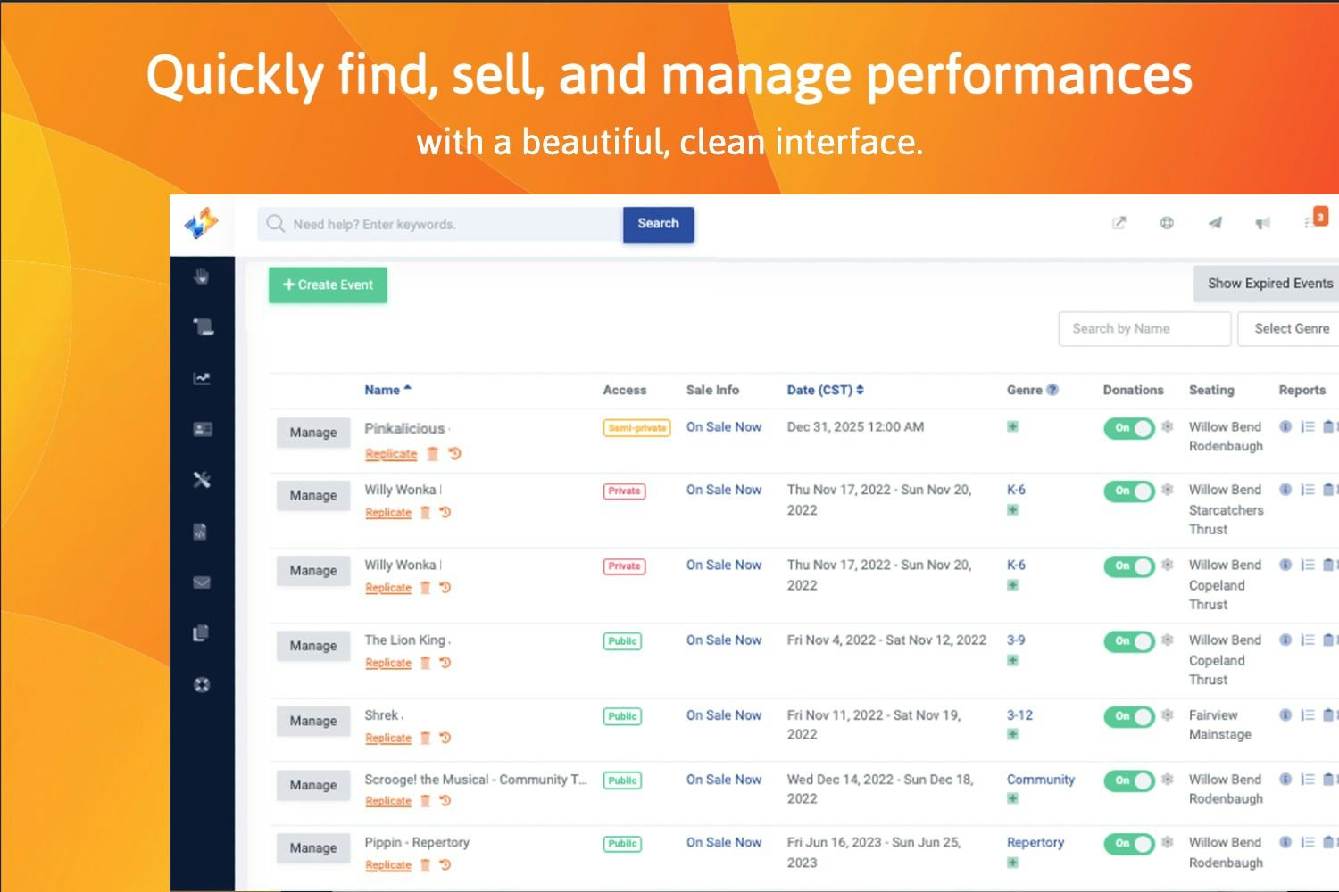This screenshot has height=892, width=1339.
Task: Click the sidebar wrench tools icon
Action: click(202, 480)
